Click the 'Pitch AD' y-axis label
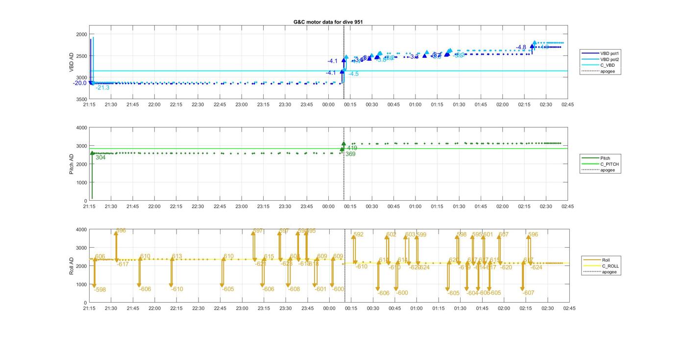 (72, 164)
